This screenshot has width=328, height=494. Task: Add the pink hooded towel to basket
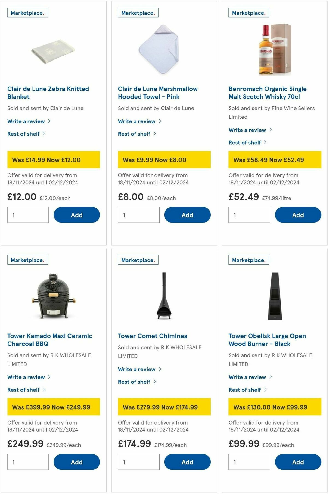tap(187, 215)
